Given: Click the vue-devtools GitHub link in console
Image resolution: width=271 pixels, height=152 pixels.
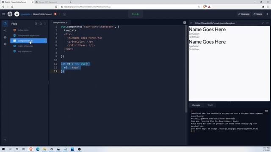Looking at the screenshot, I should click(x=213, y=119).
